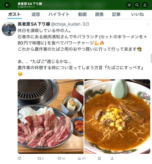152x164 pixels.
Task: View post analytics bar chart icon
Action: point(82,158)
